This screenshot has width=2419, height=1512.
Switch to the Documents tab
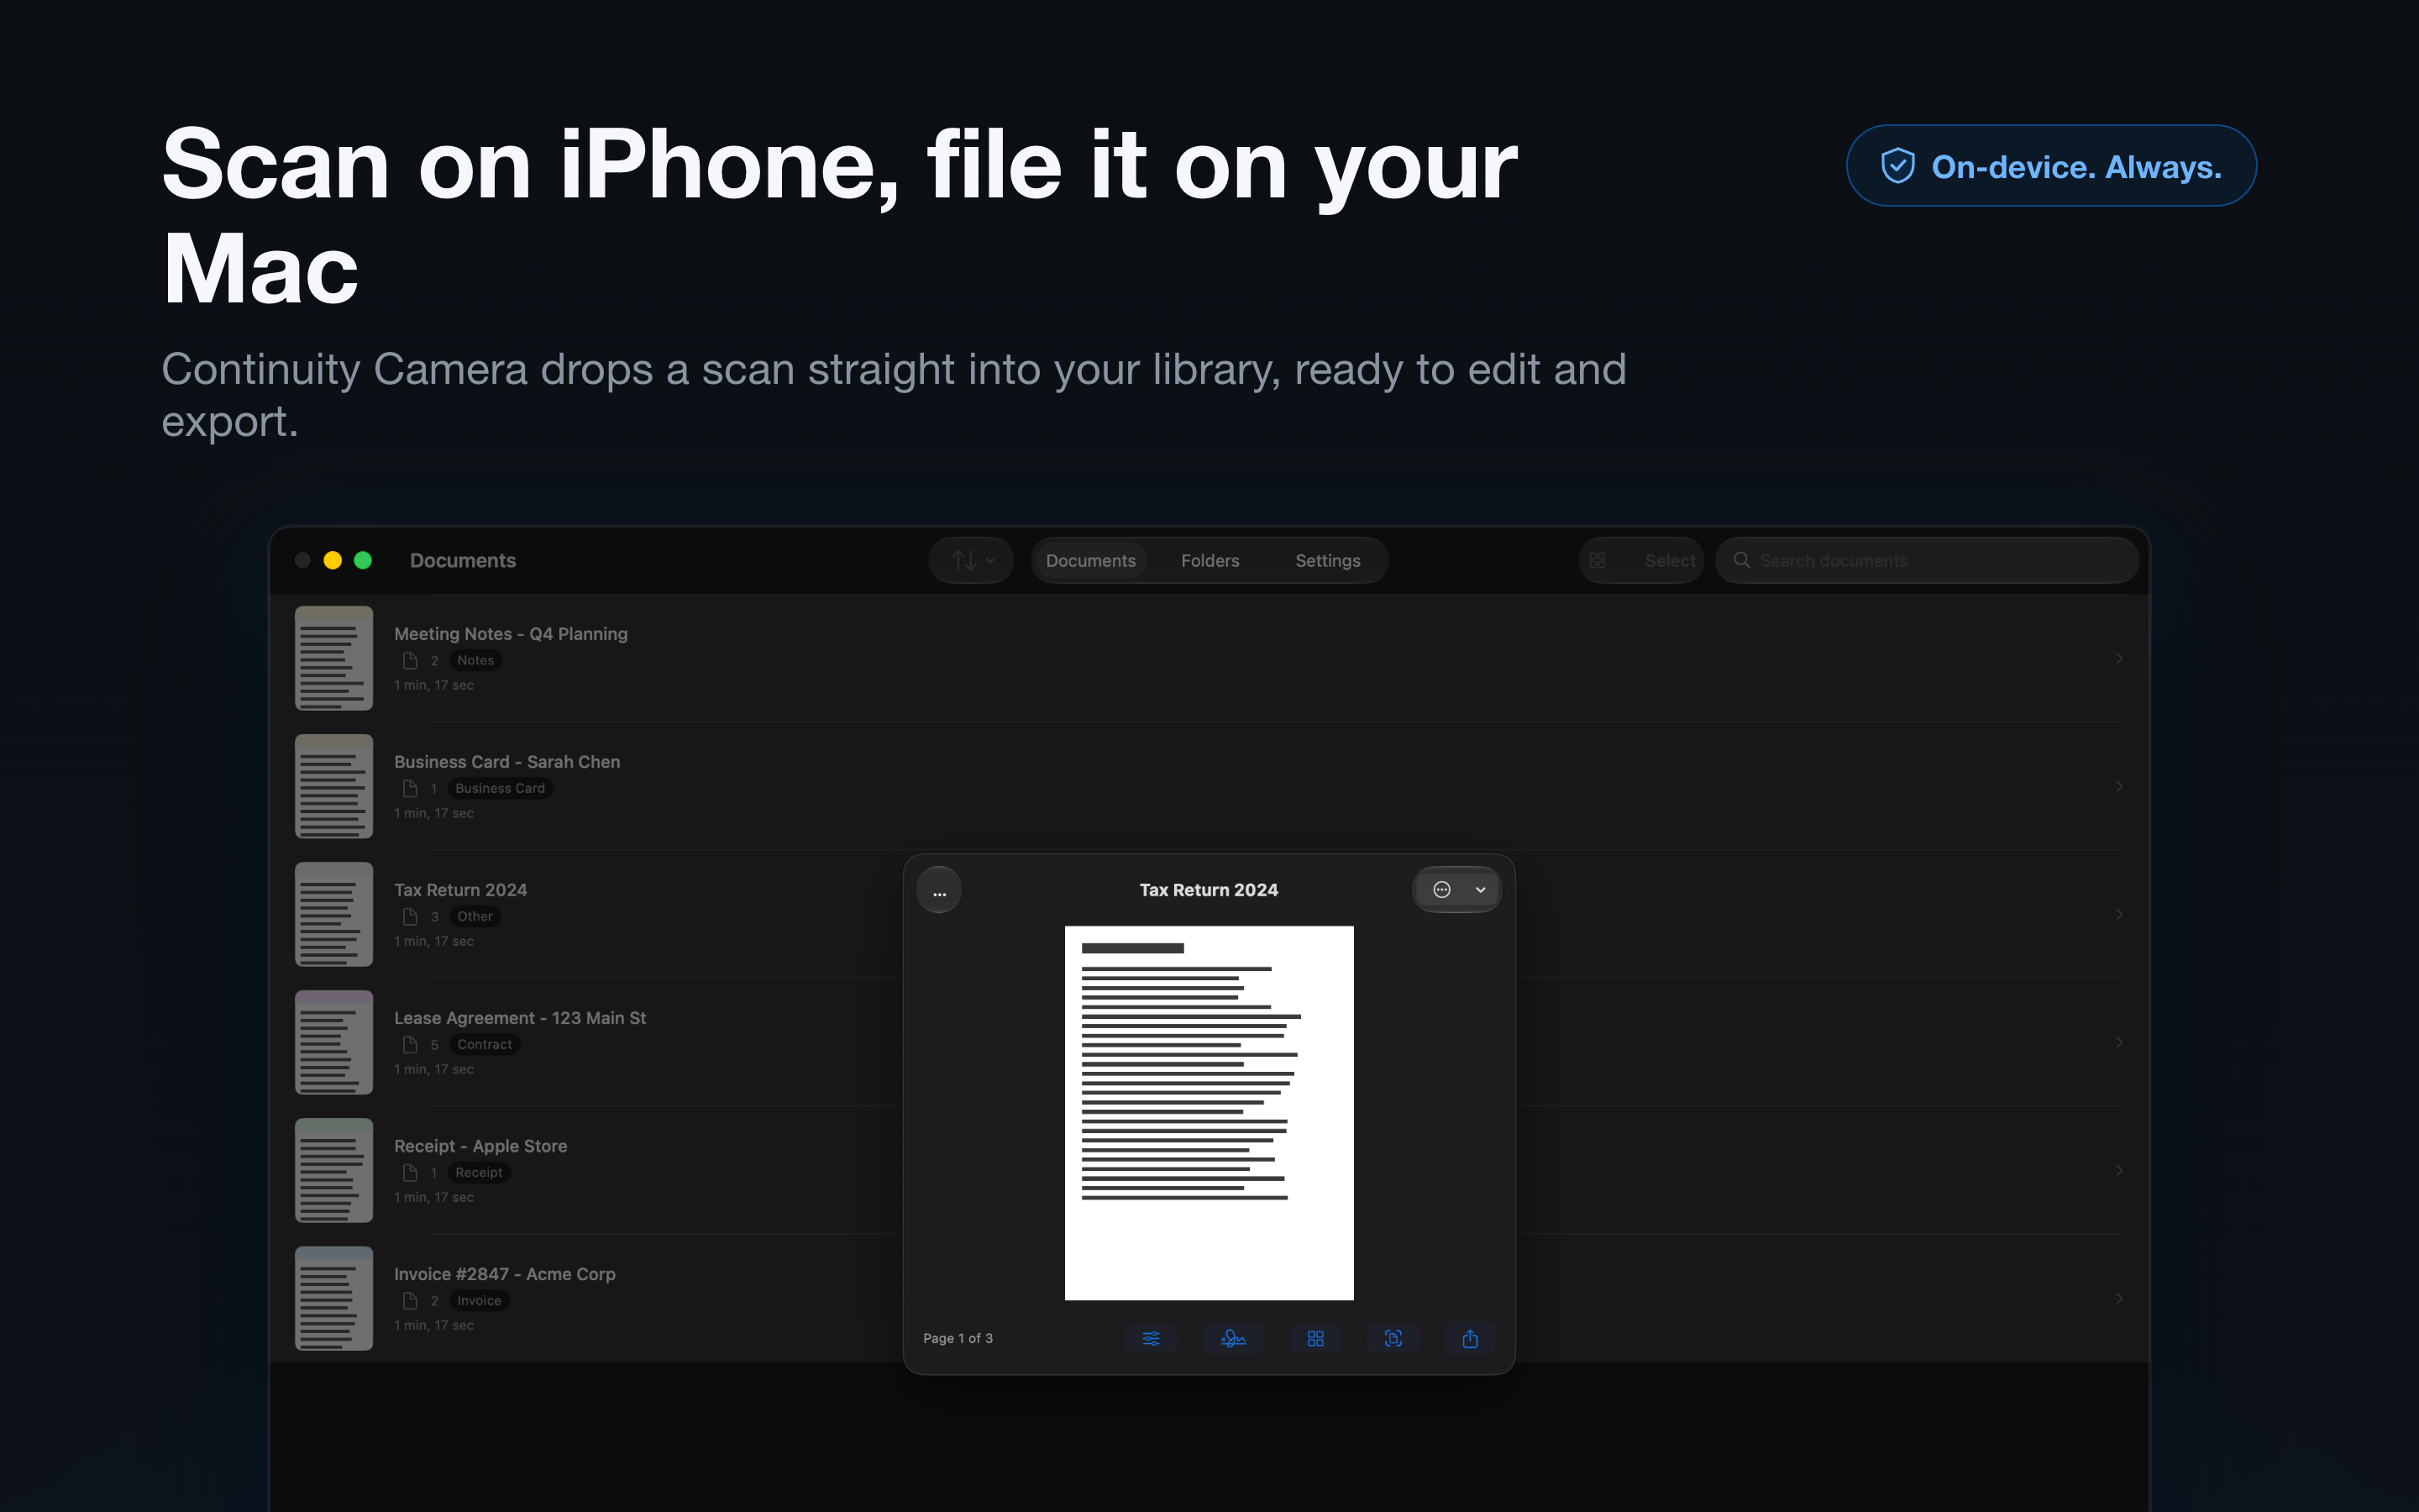pos(1090,560)
